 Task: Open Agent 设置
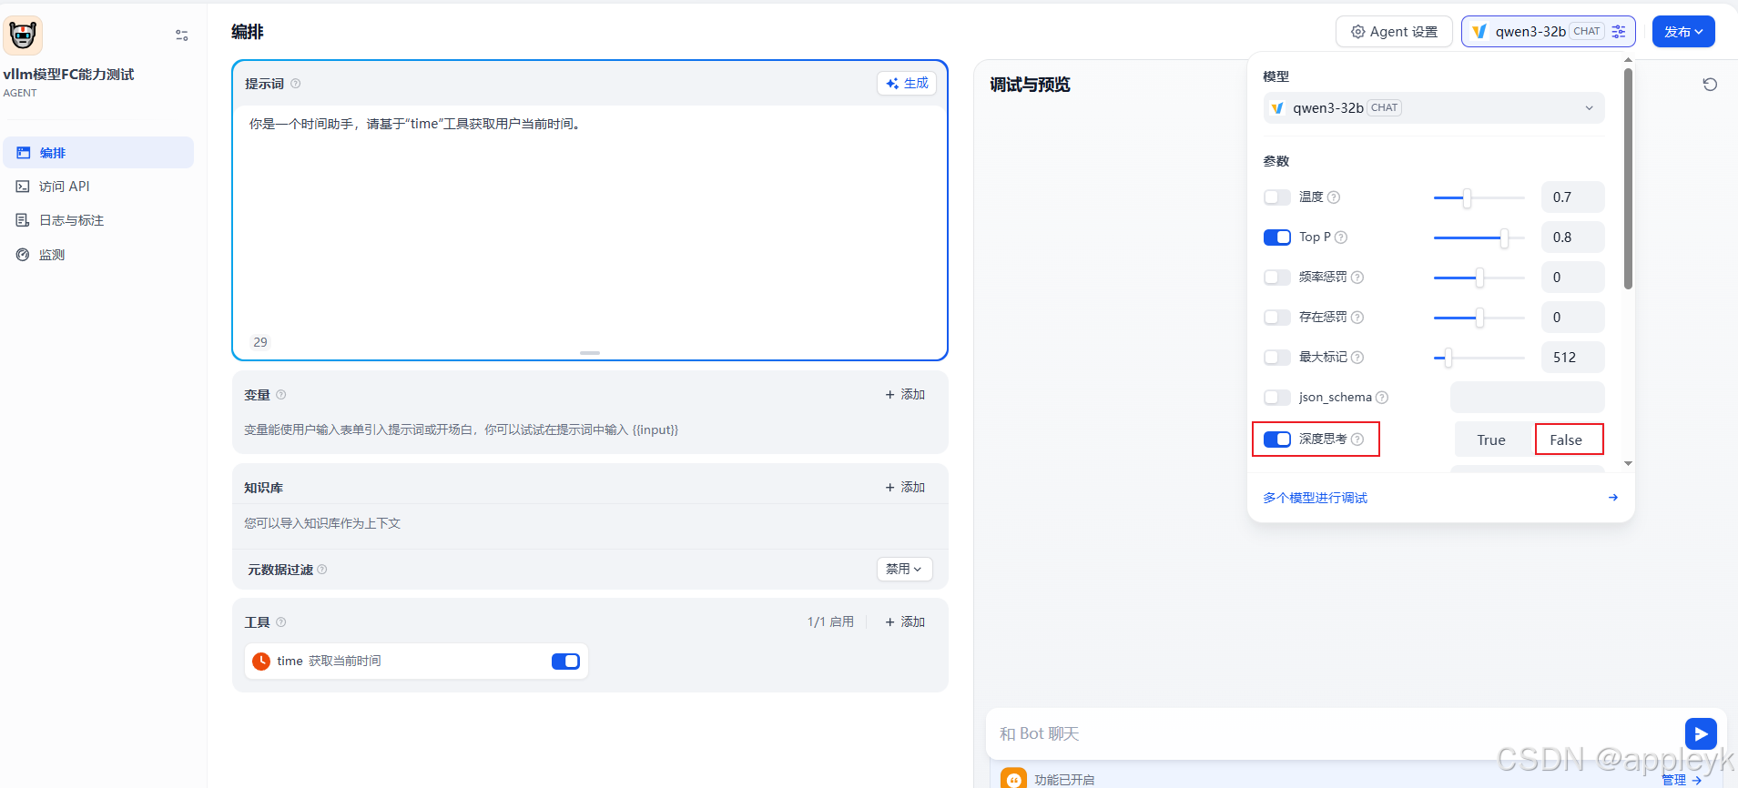click(1394, 32)
